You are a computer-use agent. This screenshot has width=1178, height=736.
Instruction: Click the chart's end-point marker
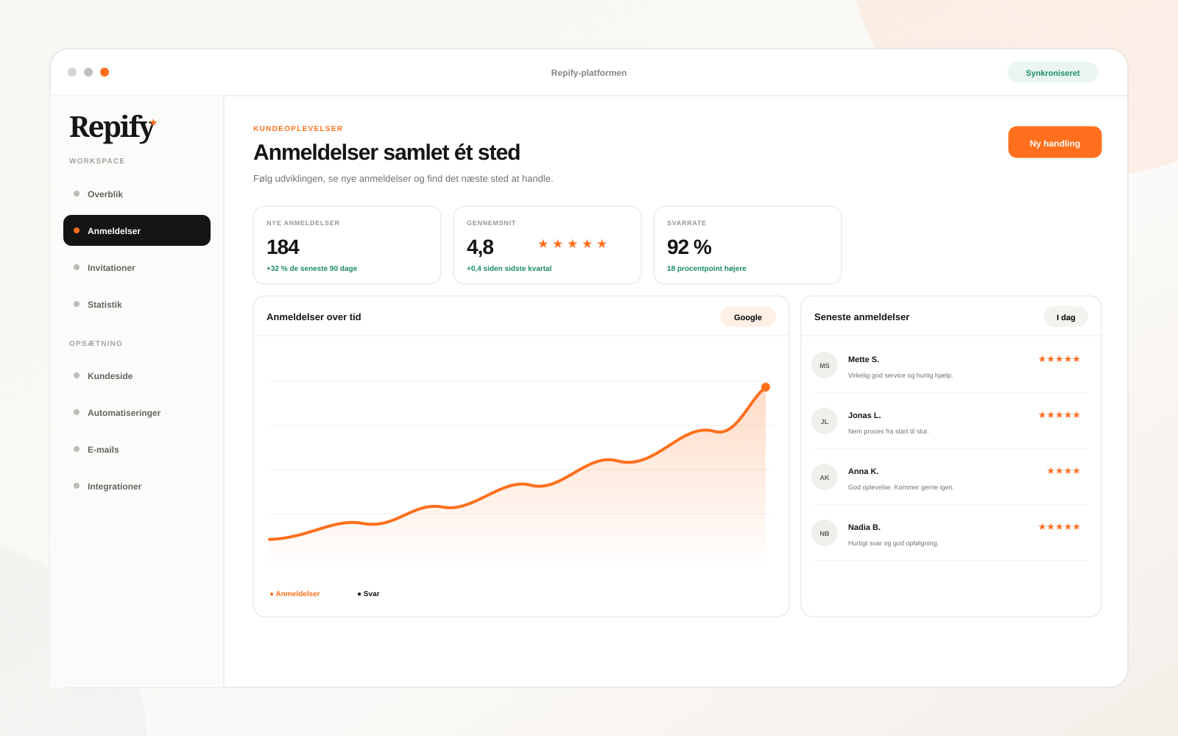766,387
